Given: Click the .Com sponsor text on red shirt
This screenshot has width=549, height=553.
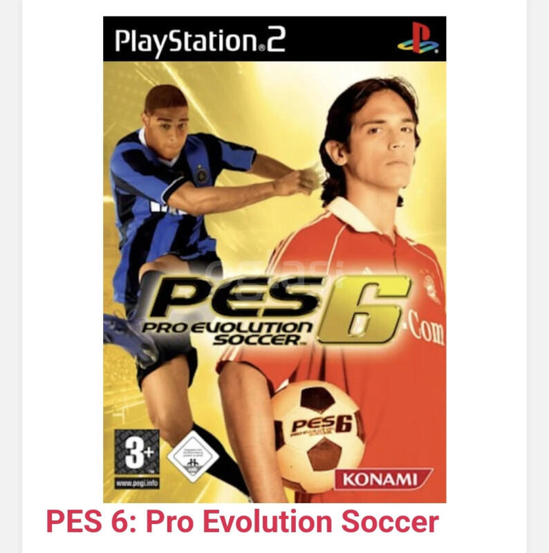Looking at the screenshot, I should pyautogui.click(x=425, y=330).
